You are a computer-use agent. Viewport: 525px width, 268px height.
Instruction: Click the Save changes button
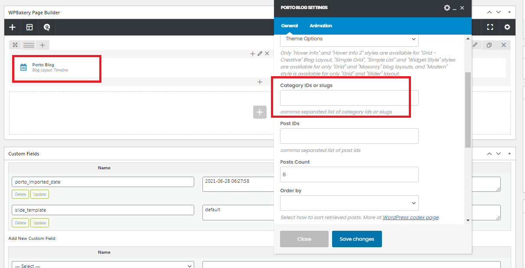(x=357, y=239)
